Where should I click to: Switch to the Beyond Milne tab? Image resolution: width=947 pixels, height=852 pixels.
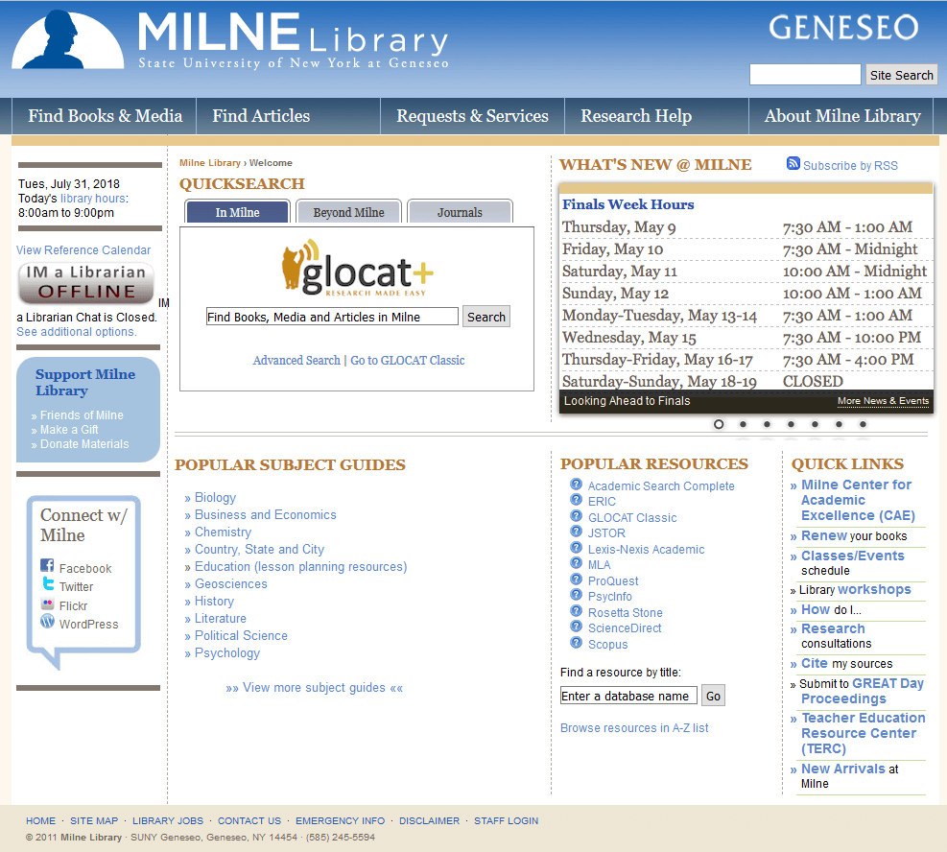[346, 211]
